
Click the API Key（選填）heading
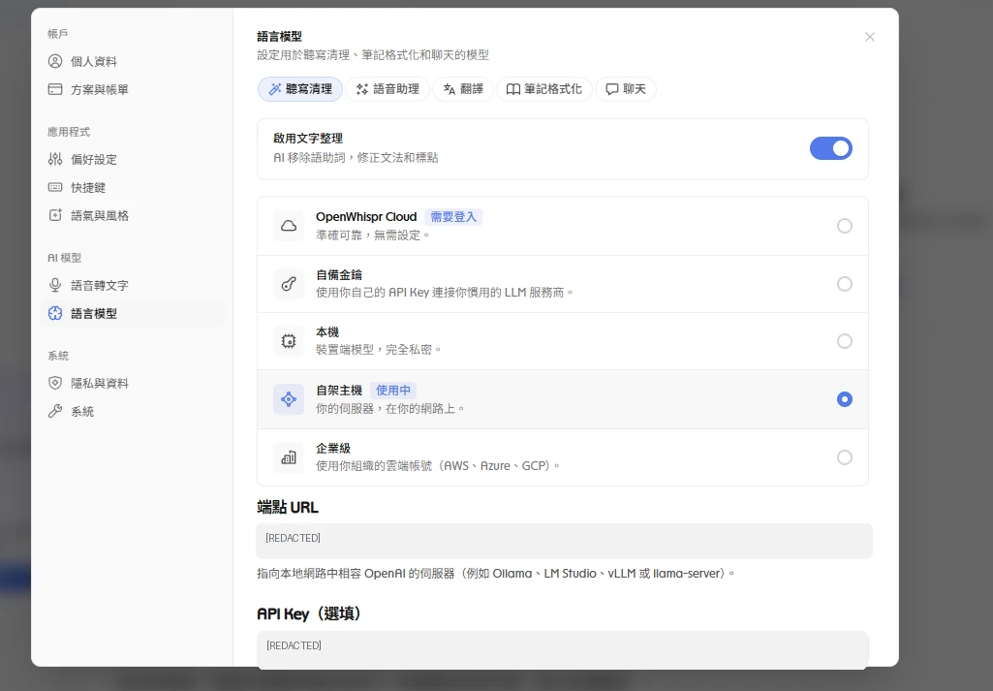coord(310,613)
